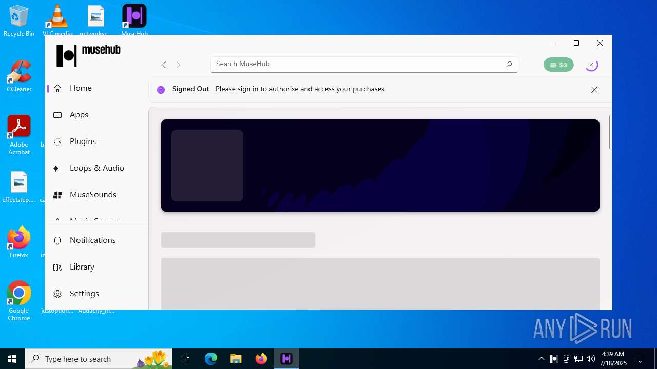Show hidden system tray icons
The width and height of the screenshot is (657, 369).
pos(542,359)
